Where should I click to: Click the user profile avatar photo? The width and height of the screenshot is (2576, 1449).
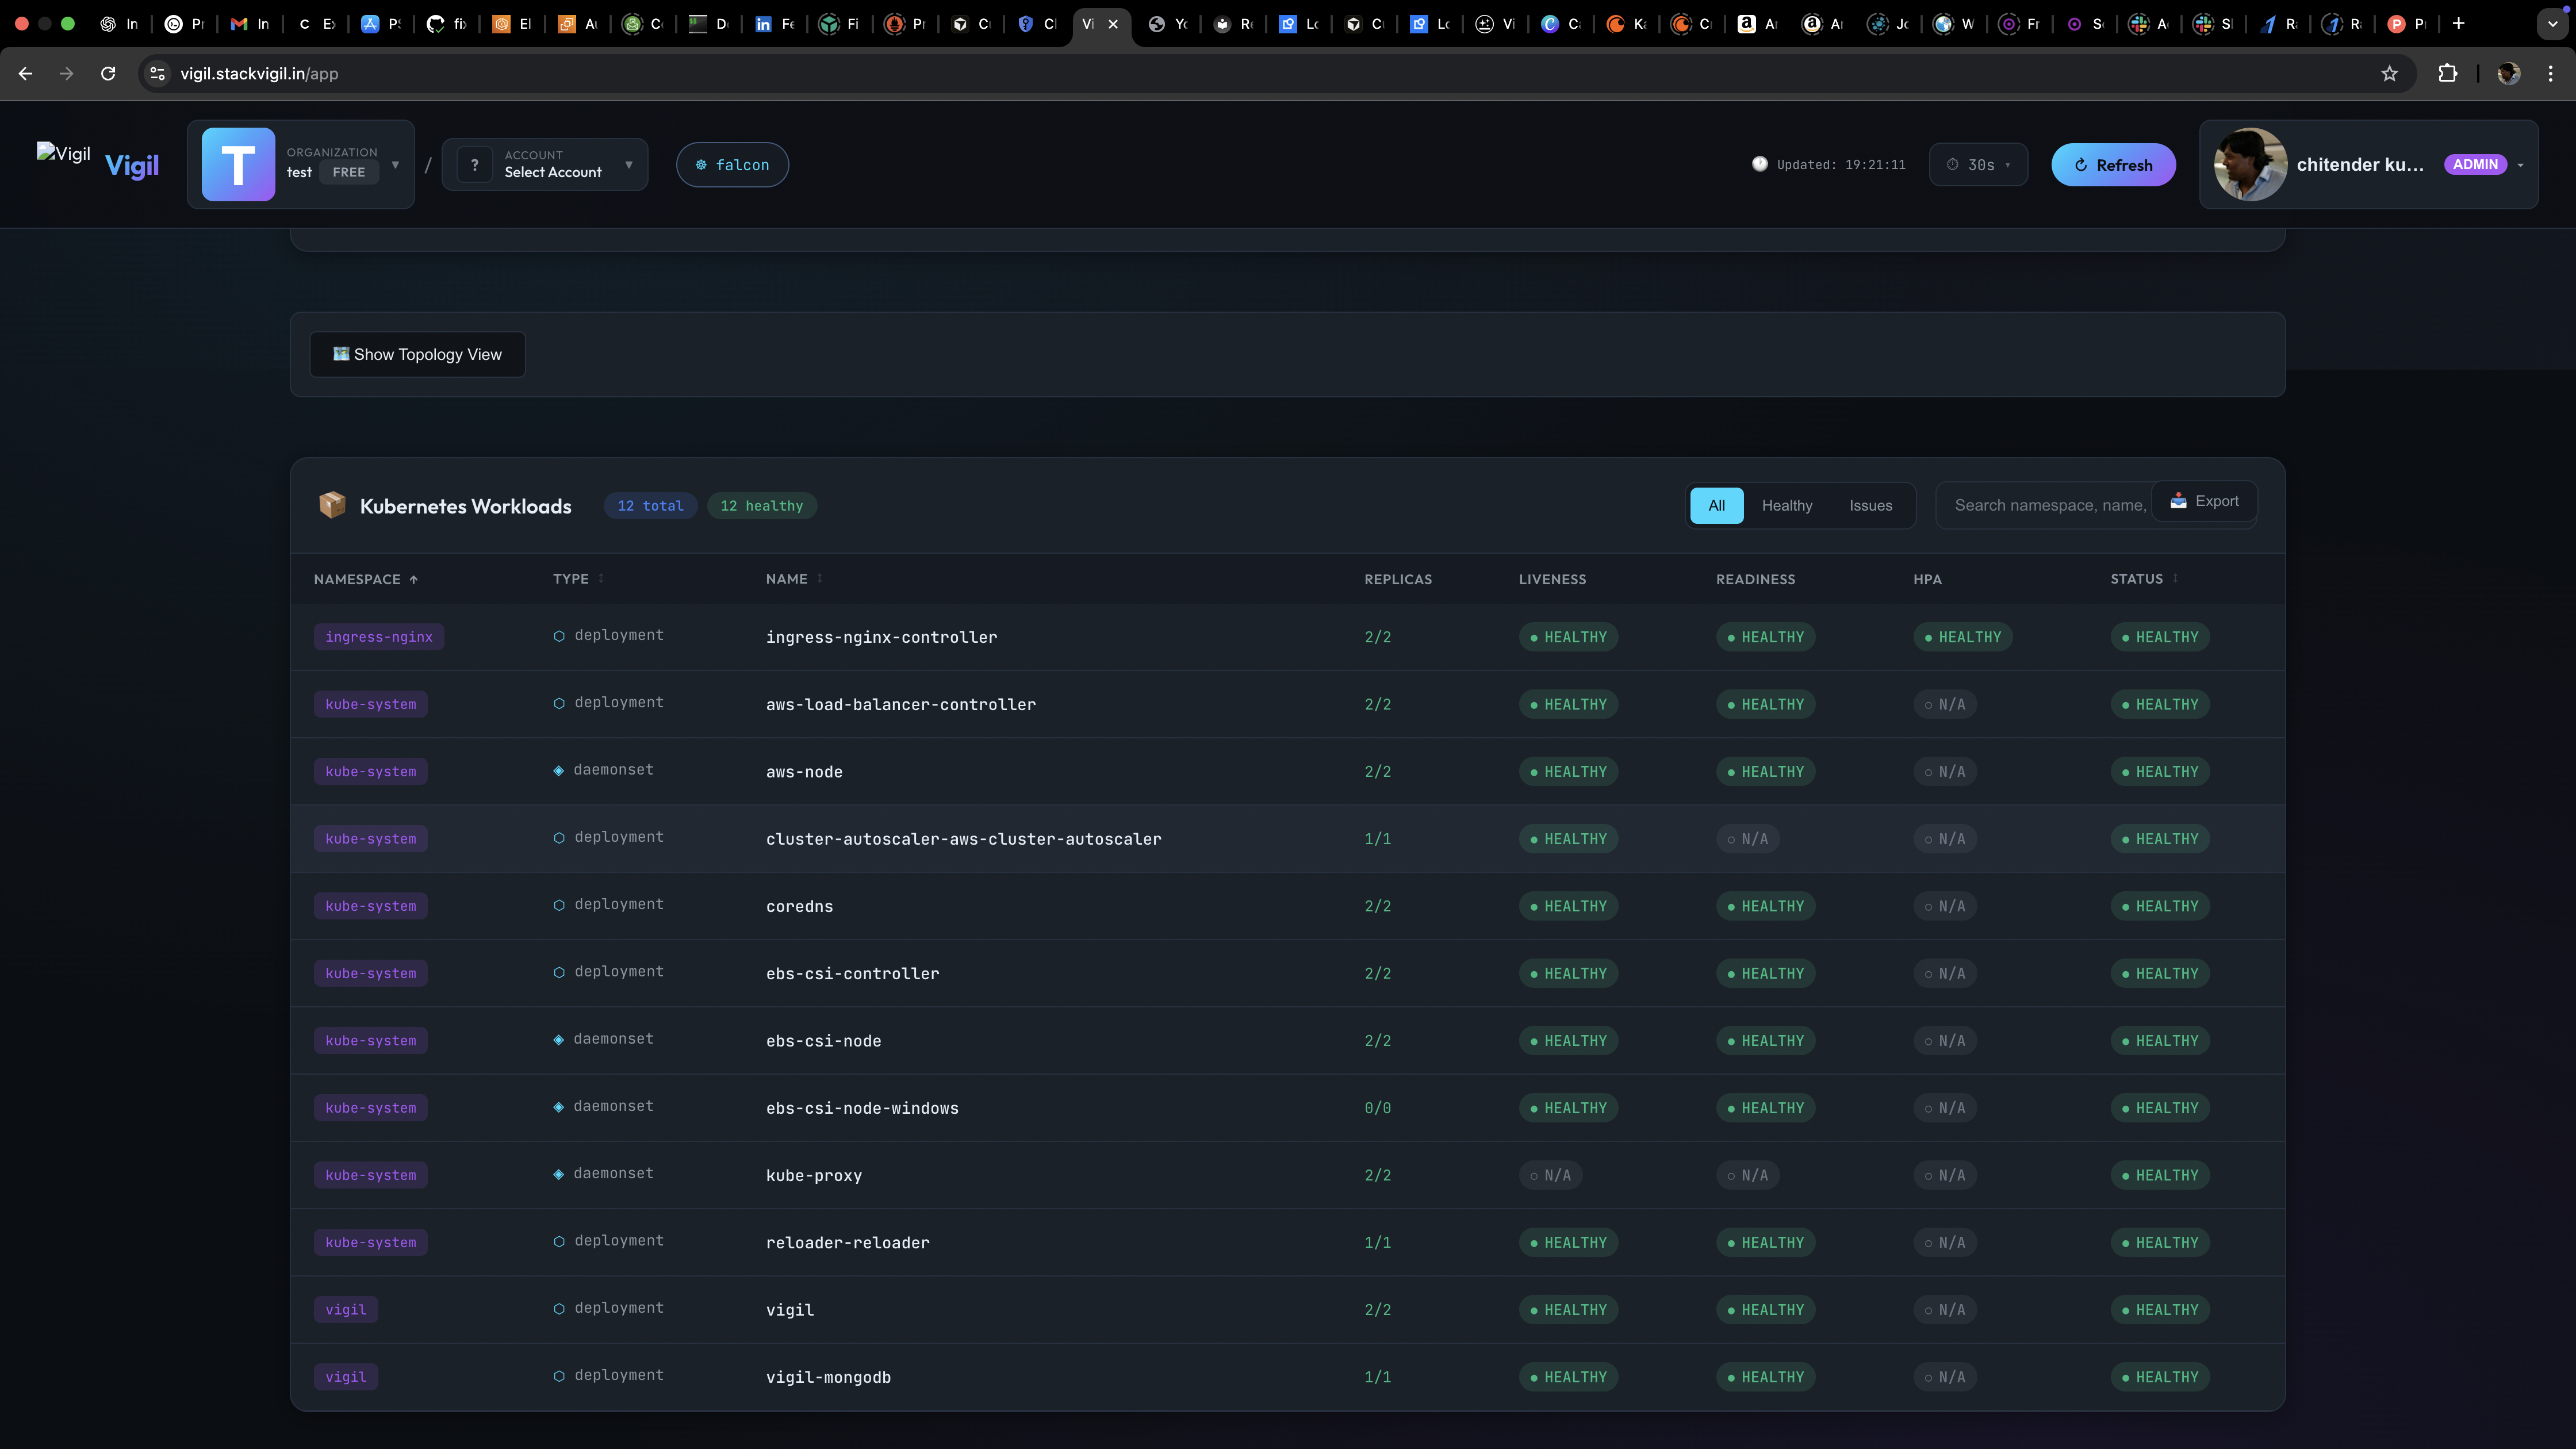[x=2250, y=164]
